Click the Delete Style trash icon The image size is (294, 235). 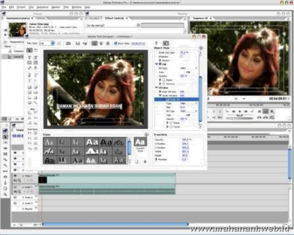[145, 161]
